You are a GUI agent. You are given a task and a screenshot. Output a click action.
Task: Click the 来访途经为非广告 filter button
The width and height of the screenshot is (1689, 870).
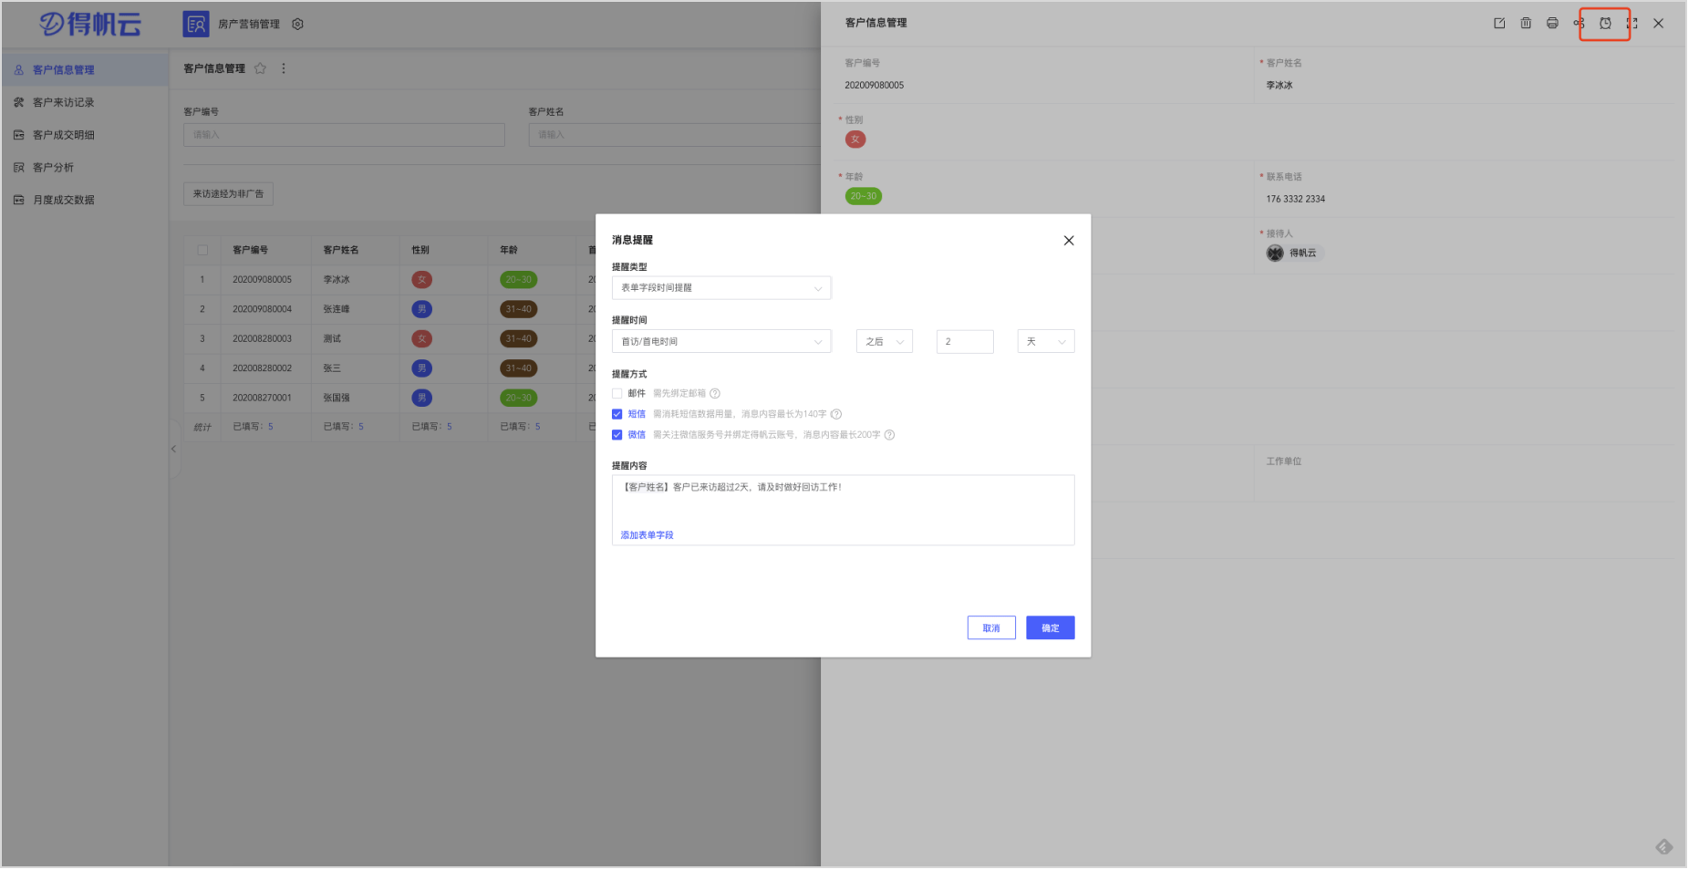[x=229, y=194]
